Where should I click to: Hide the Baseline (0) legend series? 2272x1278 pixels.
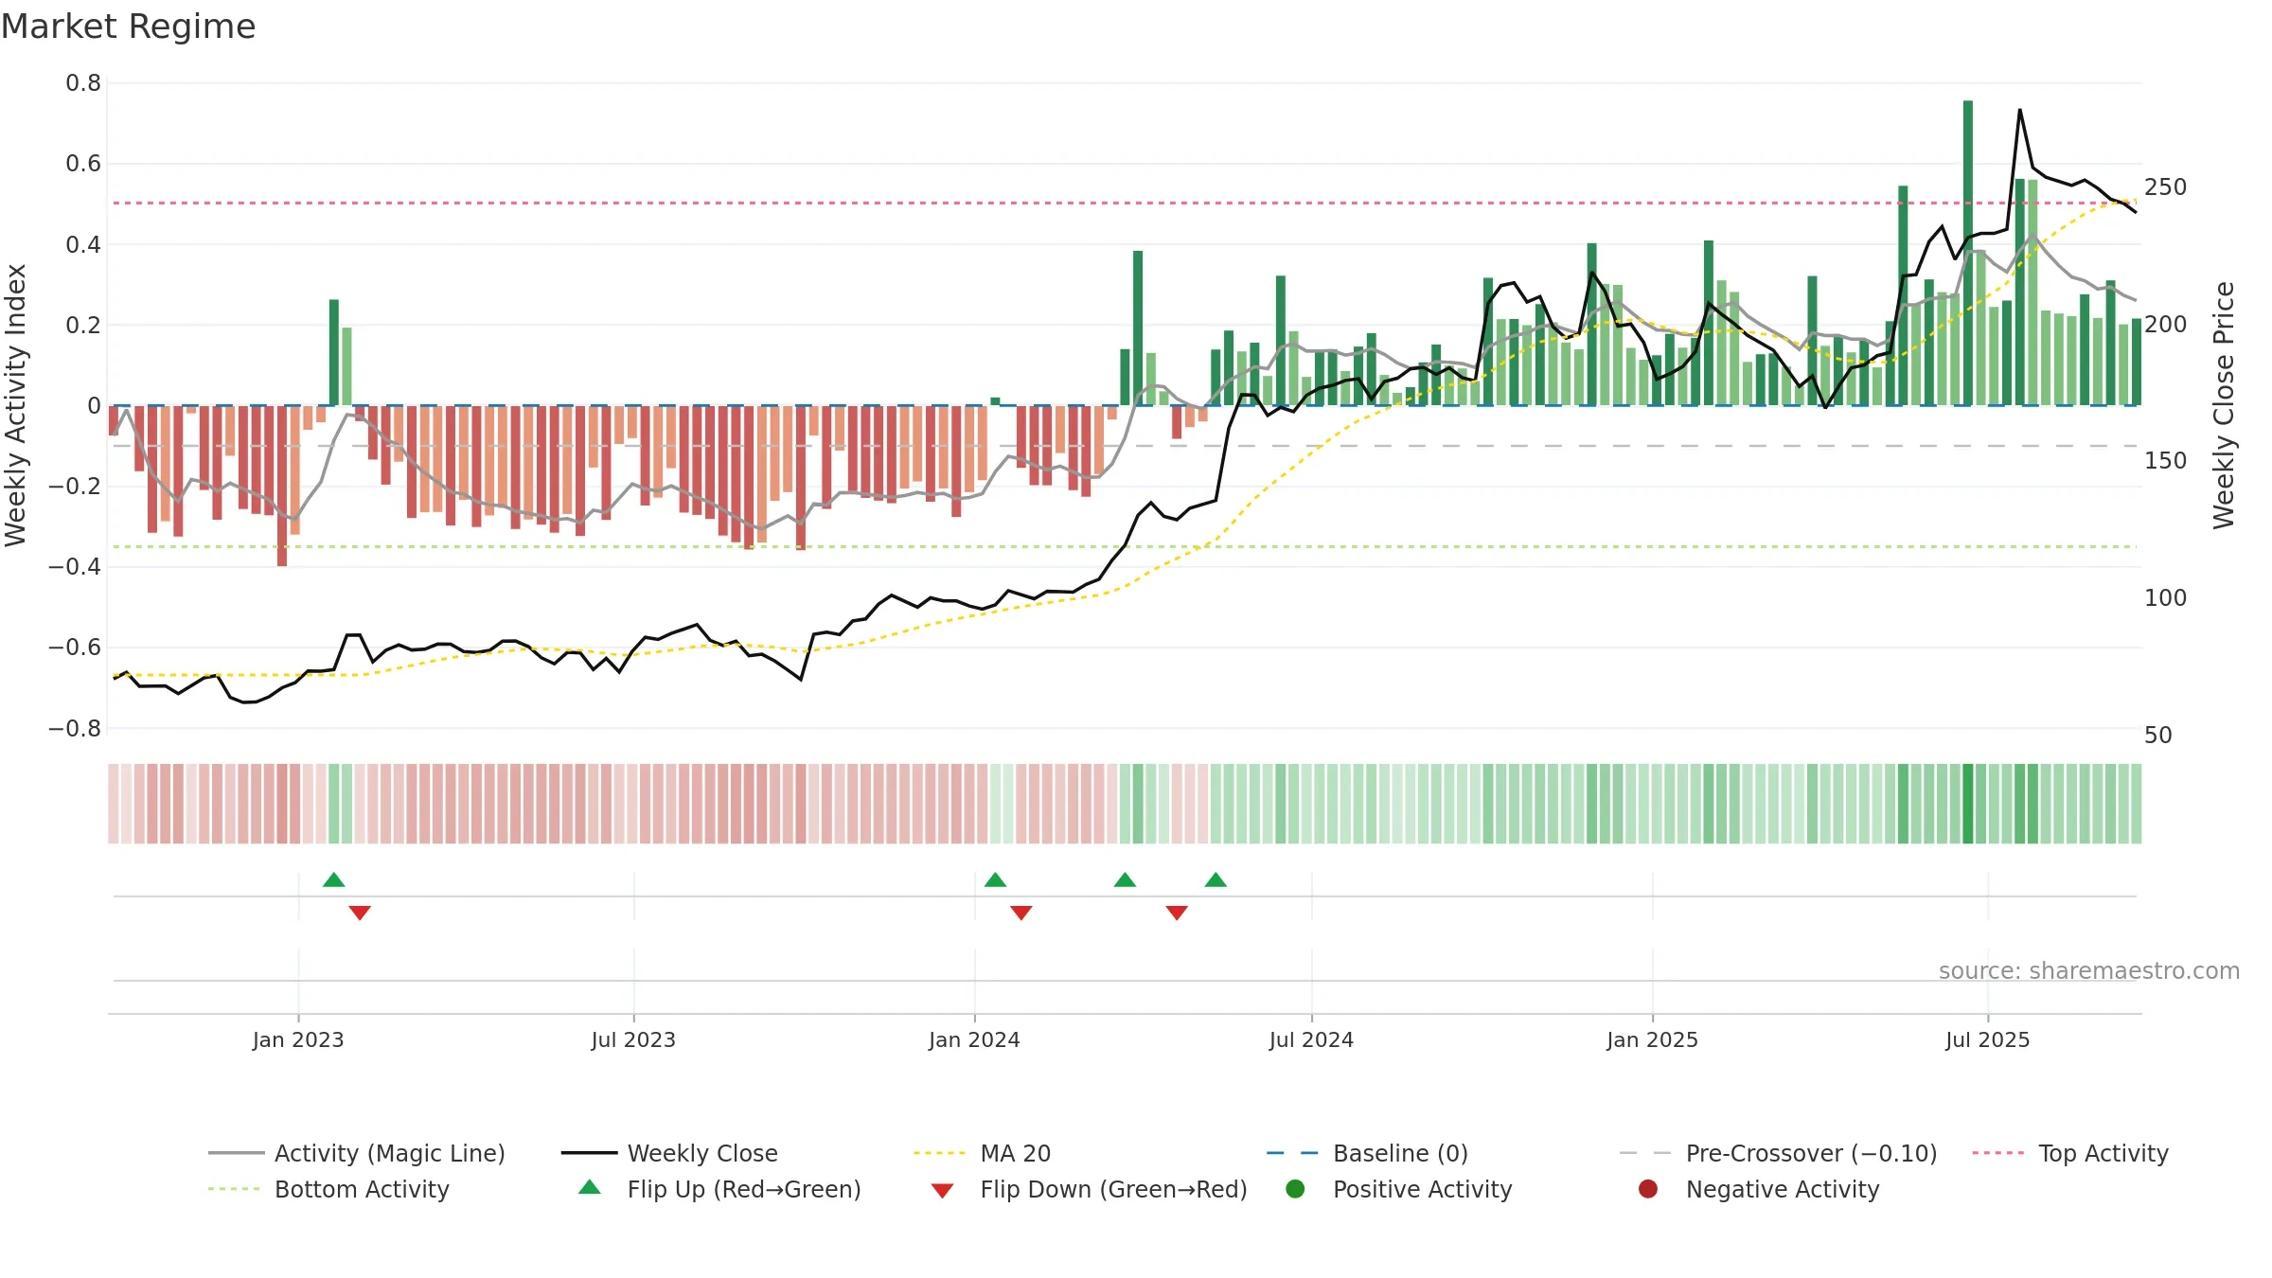(1367, 1153)
